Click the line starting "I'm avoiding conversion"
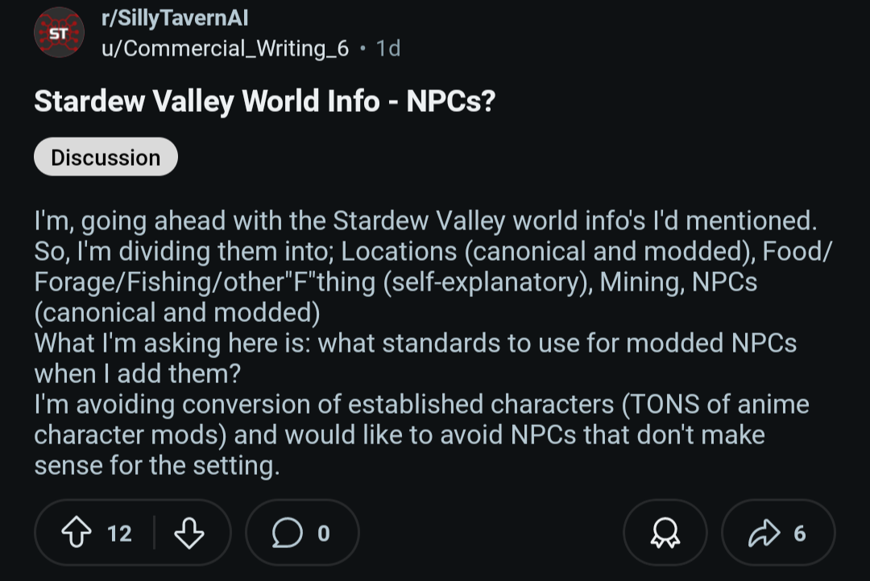 click(x=421, y=404)
